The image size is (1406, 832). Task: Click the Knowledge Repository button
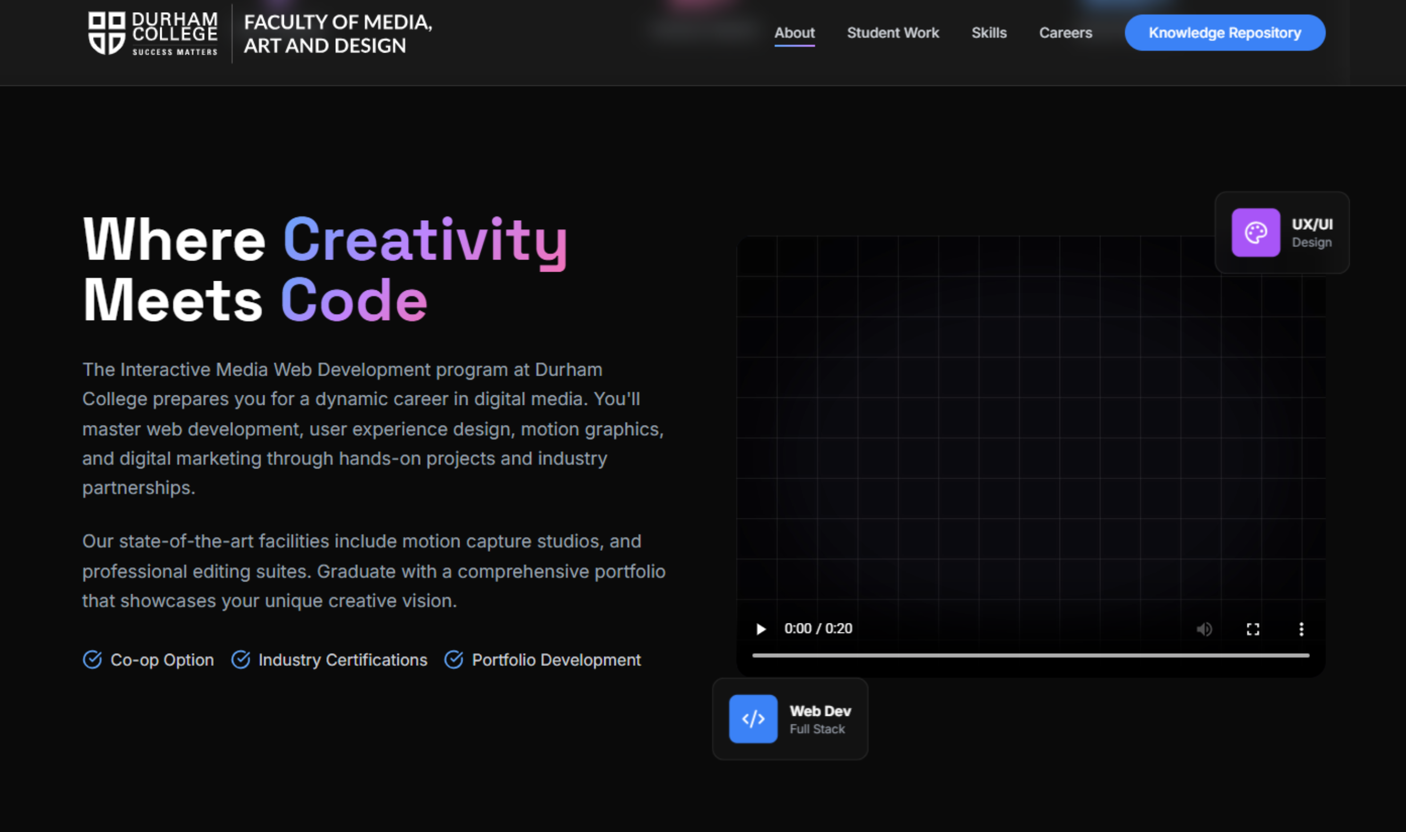point(1225,33)
